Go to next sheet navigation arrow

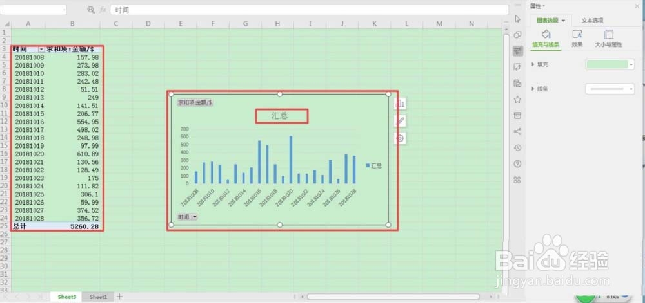29,297
